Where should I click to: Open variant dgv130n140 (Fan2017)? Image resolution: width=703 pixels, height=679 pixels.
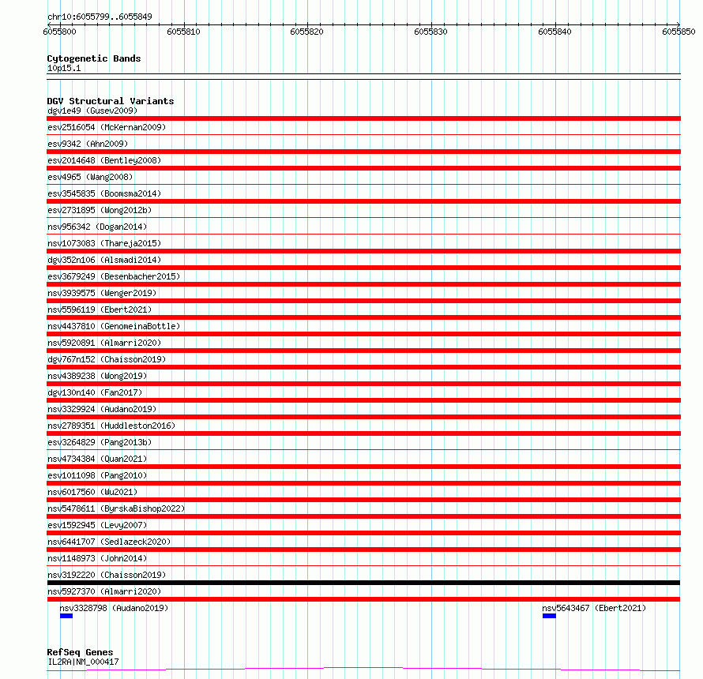pos(95,392)
